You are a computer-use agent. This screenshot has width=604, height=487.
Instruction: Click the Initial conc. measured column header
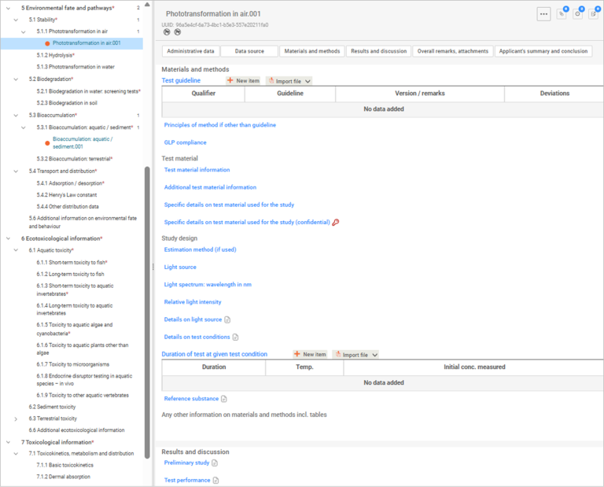point(474,367)
